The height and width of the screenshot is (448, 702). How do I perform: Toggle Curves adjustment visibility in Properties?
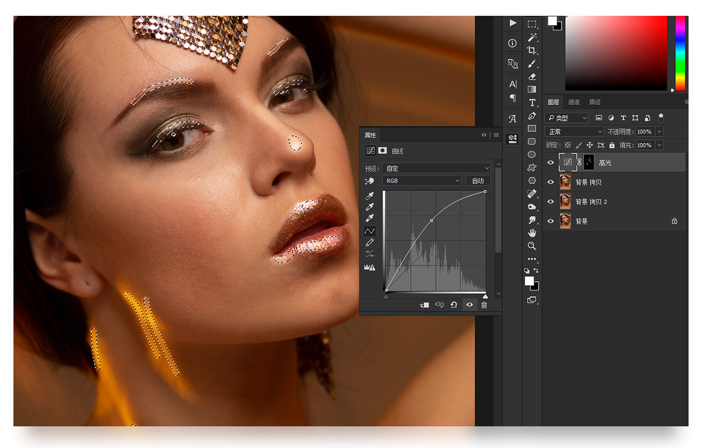[469, 305]
